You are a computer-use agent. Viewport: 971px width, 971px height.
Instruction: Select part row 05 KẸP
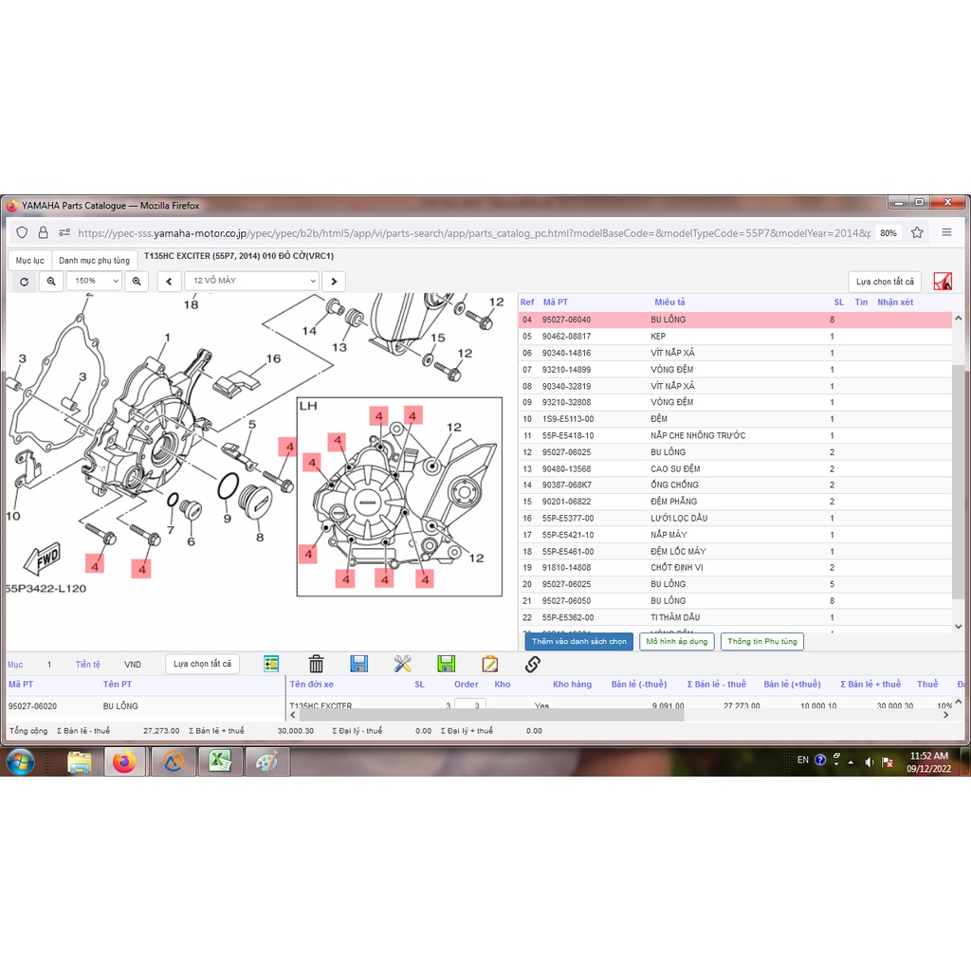pos(735,337)
